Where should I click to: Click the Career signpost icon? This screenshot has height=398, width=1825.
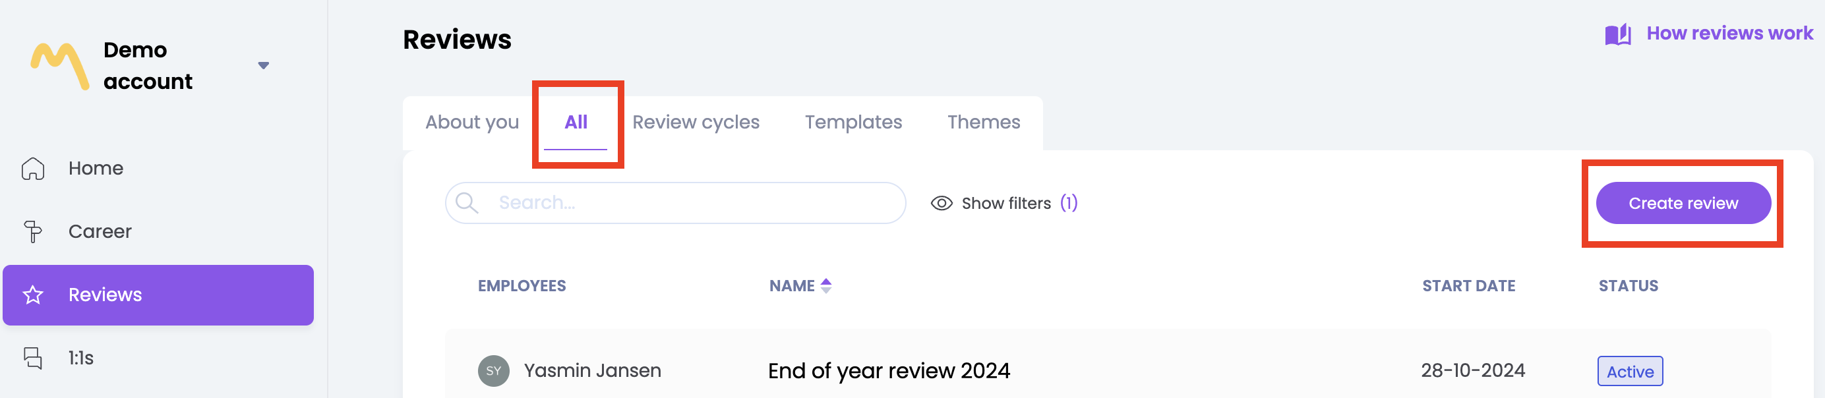(34, 231)
